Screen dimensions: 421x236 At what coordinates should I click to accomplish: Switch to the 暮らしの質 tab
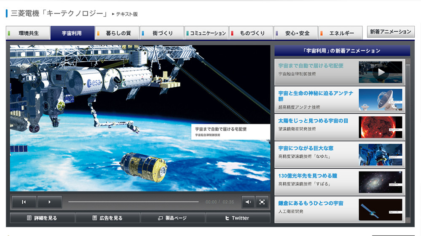(x=117, y=33)
